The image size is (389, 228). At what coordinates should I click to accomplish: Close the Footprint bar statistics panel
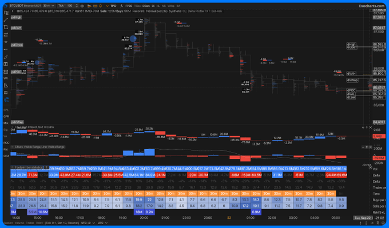(370, 167)
